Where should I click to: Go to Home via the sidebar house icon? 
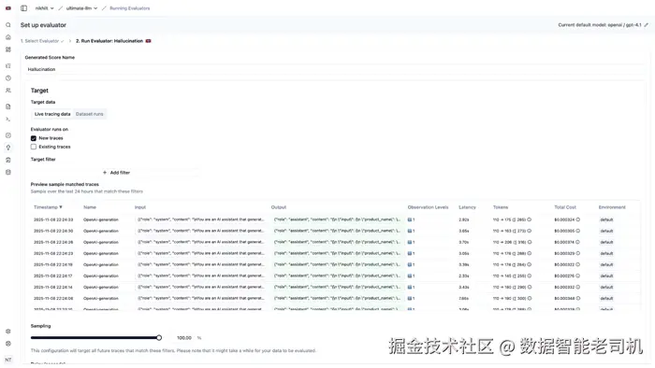7,37
